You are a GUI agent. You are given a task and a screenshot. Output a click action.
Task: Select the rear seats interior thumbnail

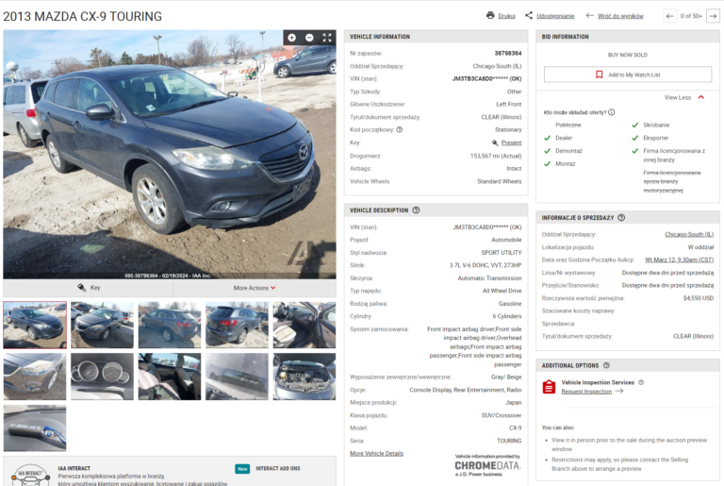point(170,377)
